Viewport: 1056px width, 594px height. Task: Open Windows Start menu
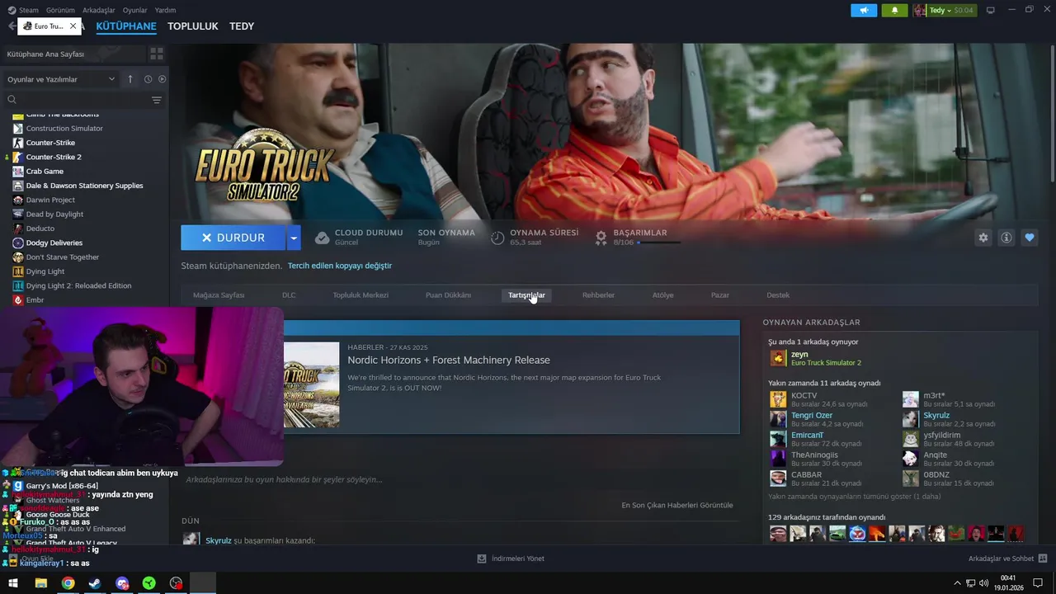point(13,583)
